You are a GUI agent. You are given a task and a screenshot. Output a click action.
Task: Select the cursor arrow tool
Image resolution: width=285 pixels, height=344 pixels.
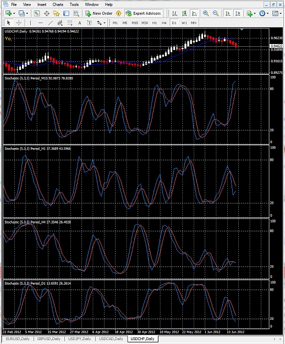(x=9, y=23)
